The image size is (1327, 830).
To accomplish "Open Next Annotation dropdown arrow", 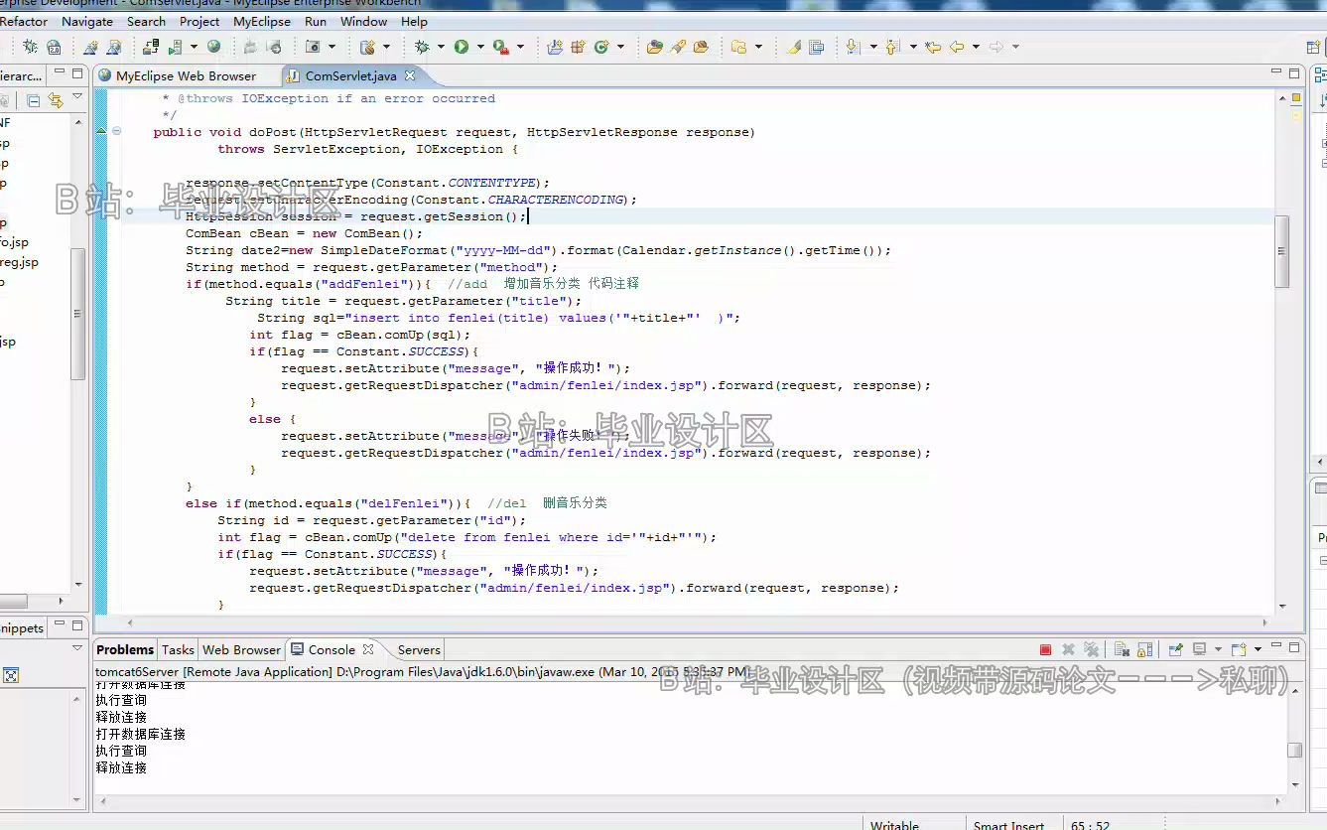I will coord(872,47).
